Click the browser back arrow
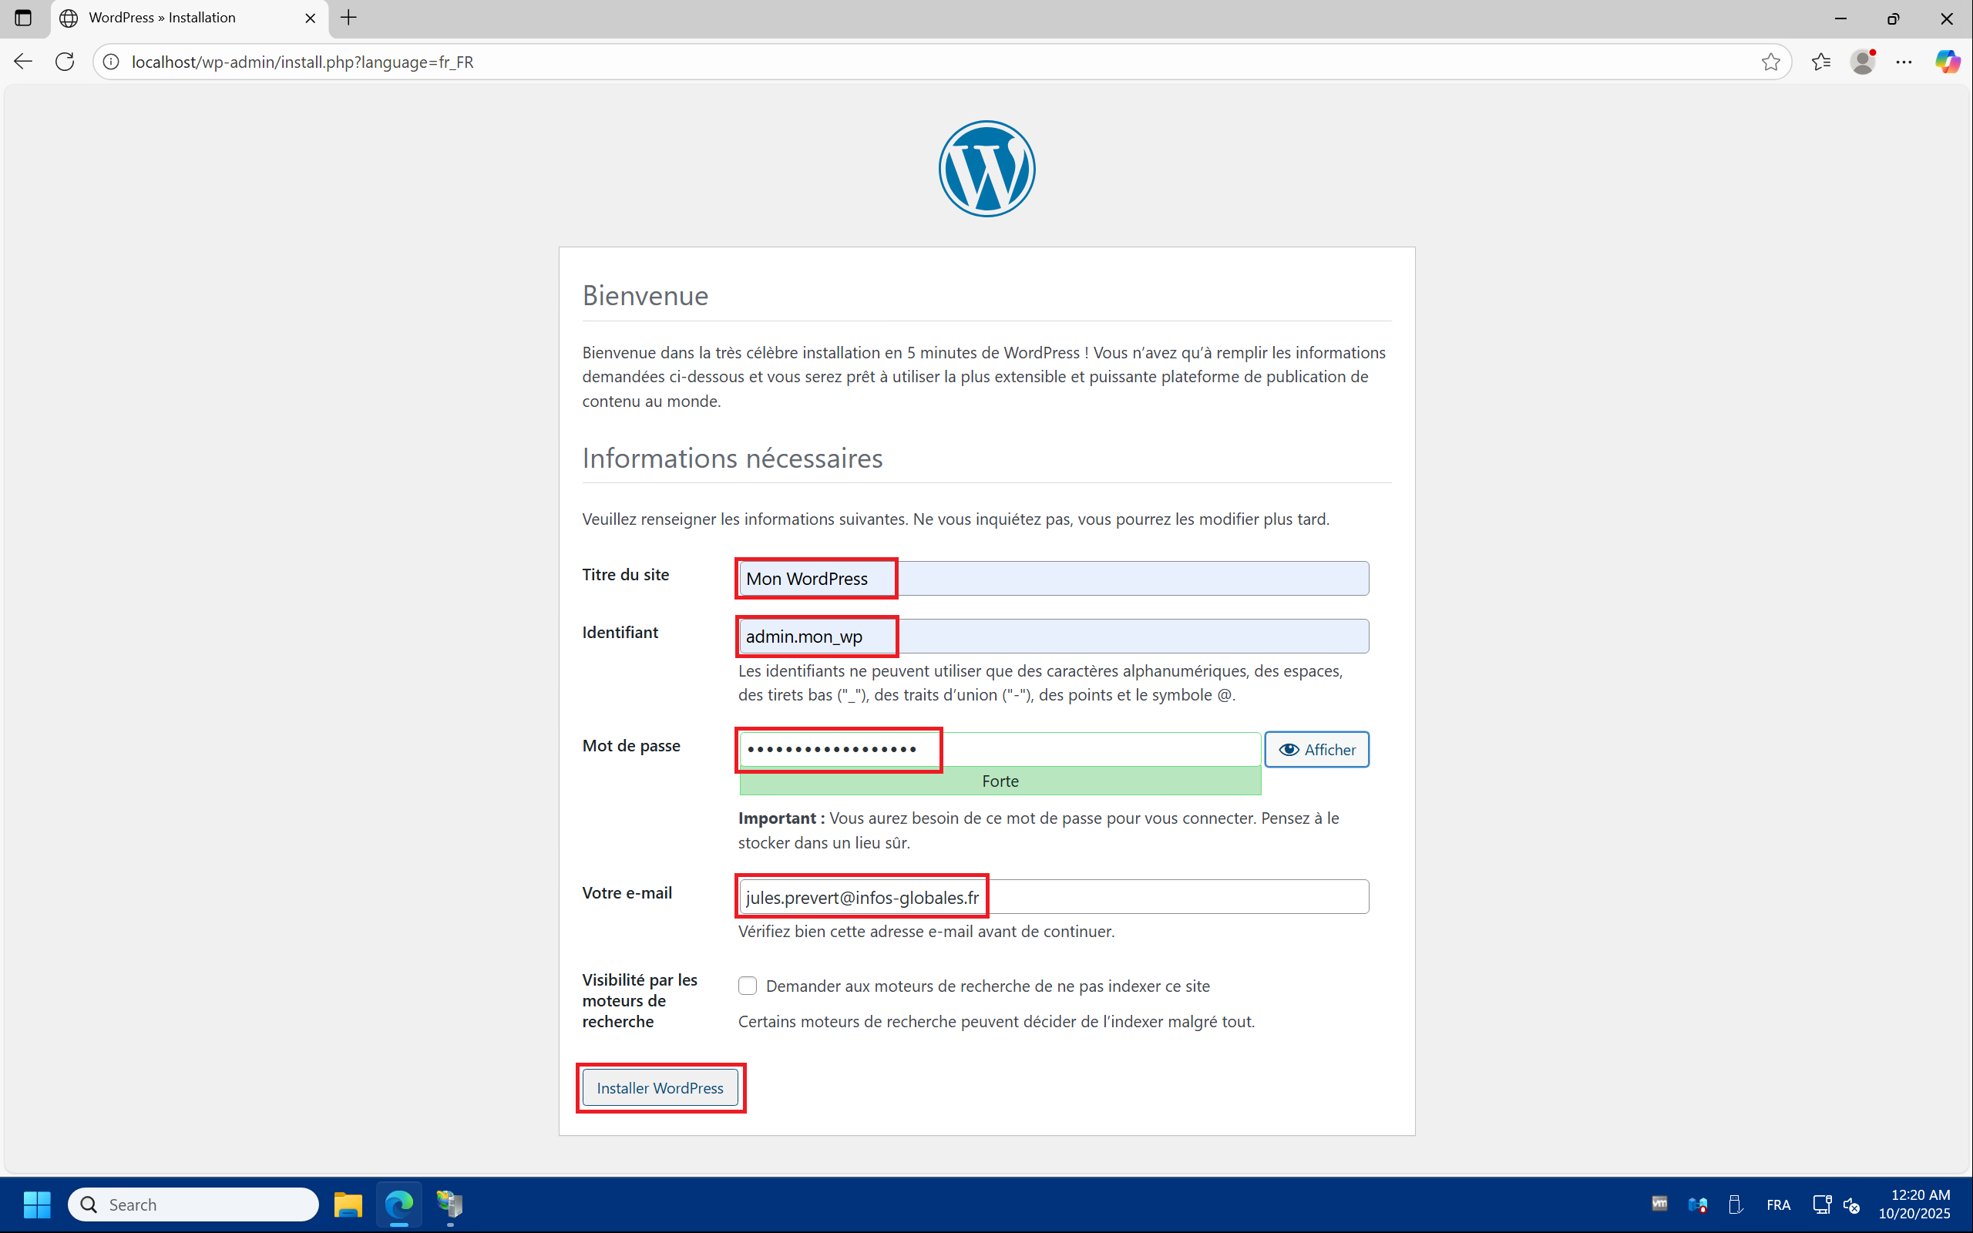The image size is (1973, 1233). (23, 62)
